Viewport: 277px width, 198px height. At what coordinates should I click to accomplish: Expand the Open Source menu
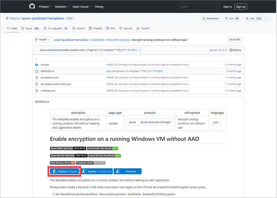82,7
